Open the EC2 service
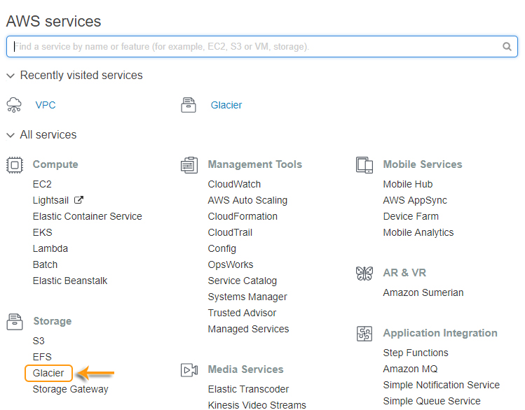 tap(42, 184)
